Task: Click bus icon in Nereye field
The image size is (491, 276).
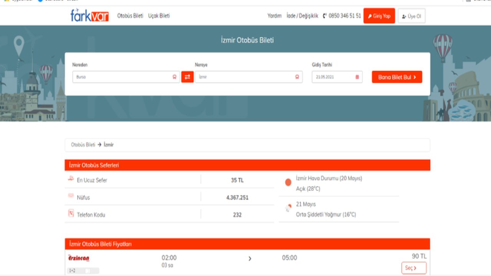Action: 297,77
